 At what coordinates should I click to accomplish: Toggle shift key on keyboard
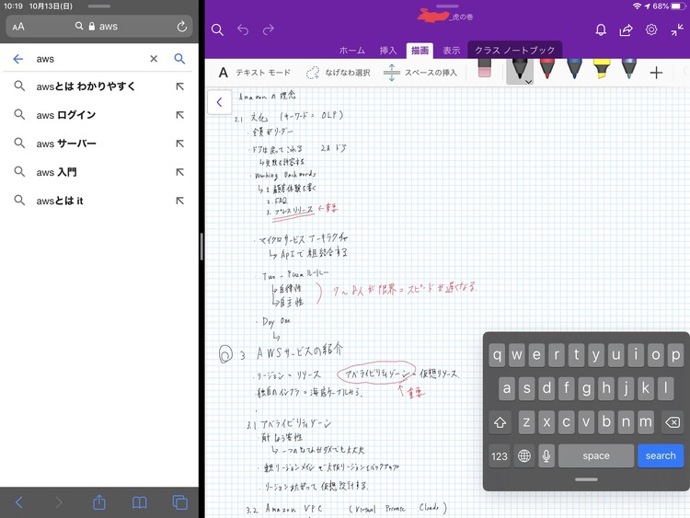point(500,422)
